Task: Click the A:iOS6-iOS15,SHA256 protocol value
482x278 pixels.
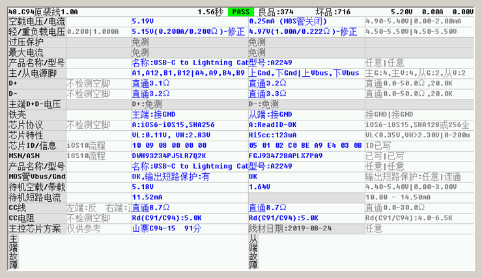Action: coord(173,126)
